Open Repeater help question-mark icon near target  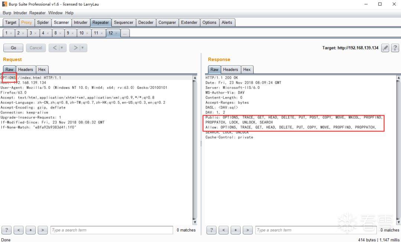pyautogui.click(x=395, y=48)
